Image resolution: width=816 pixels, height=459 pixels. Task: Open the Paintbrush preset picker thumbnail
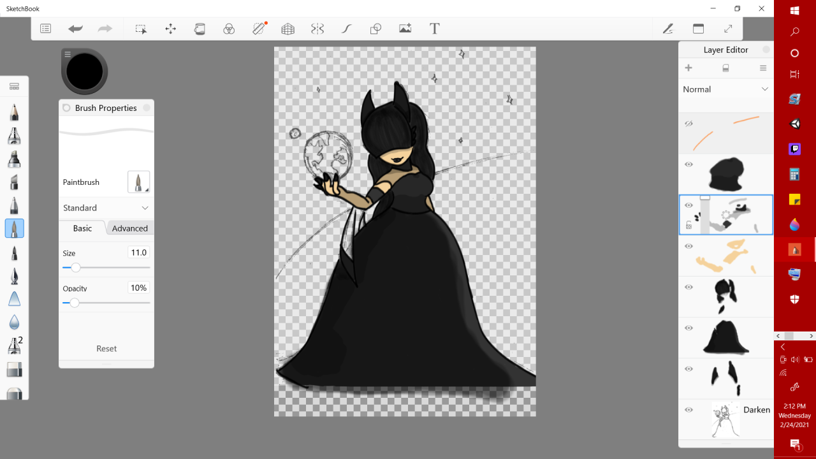[x=138, y=182]
